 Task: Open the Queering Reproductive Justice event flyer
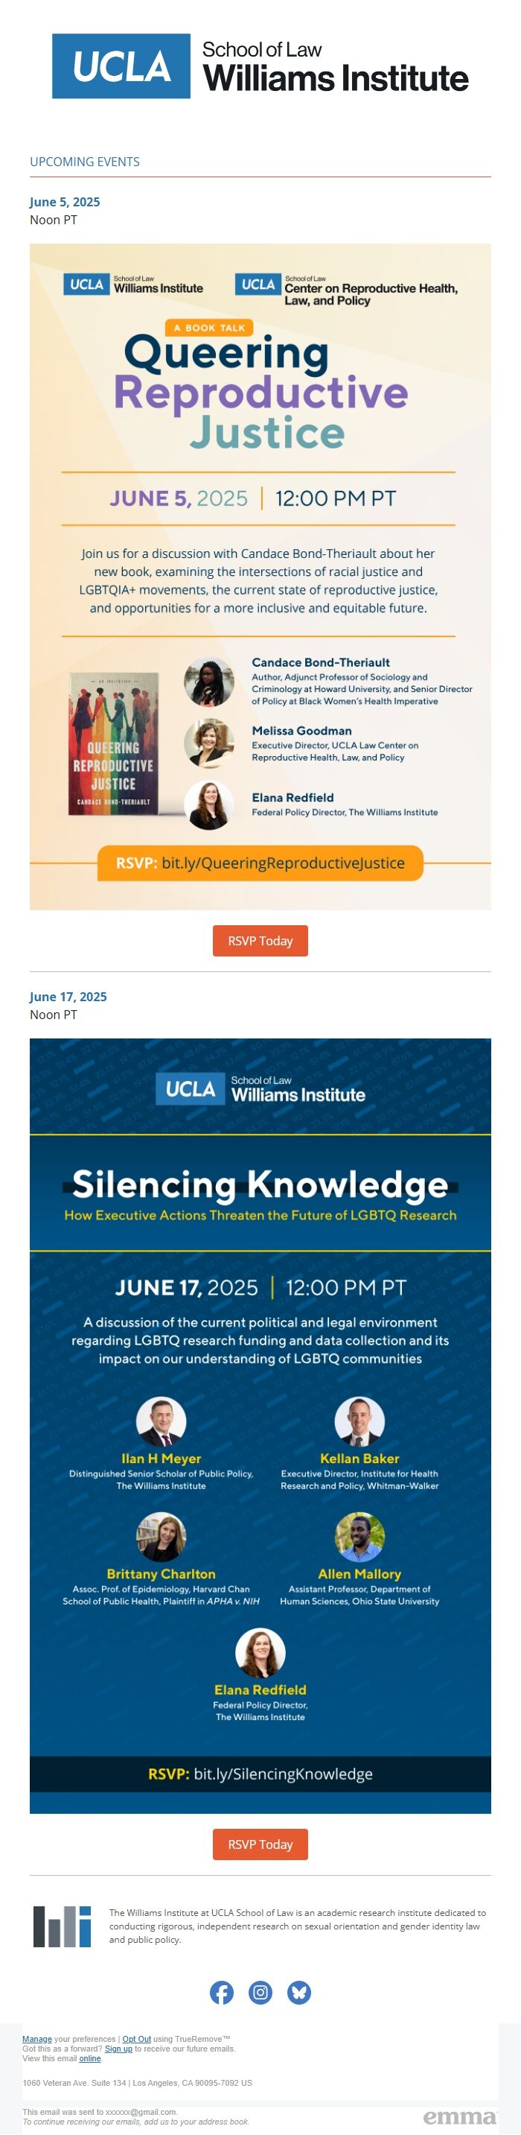pyautogui.click(x=260, y=577)
